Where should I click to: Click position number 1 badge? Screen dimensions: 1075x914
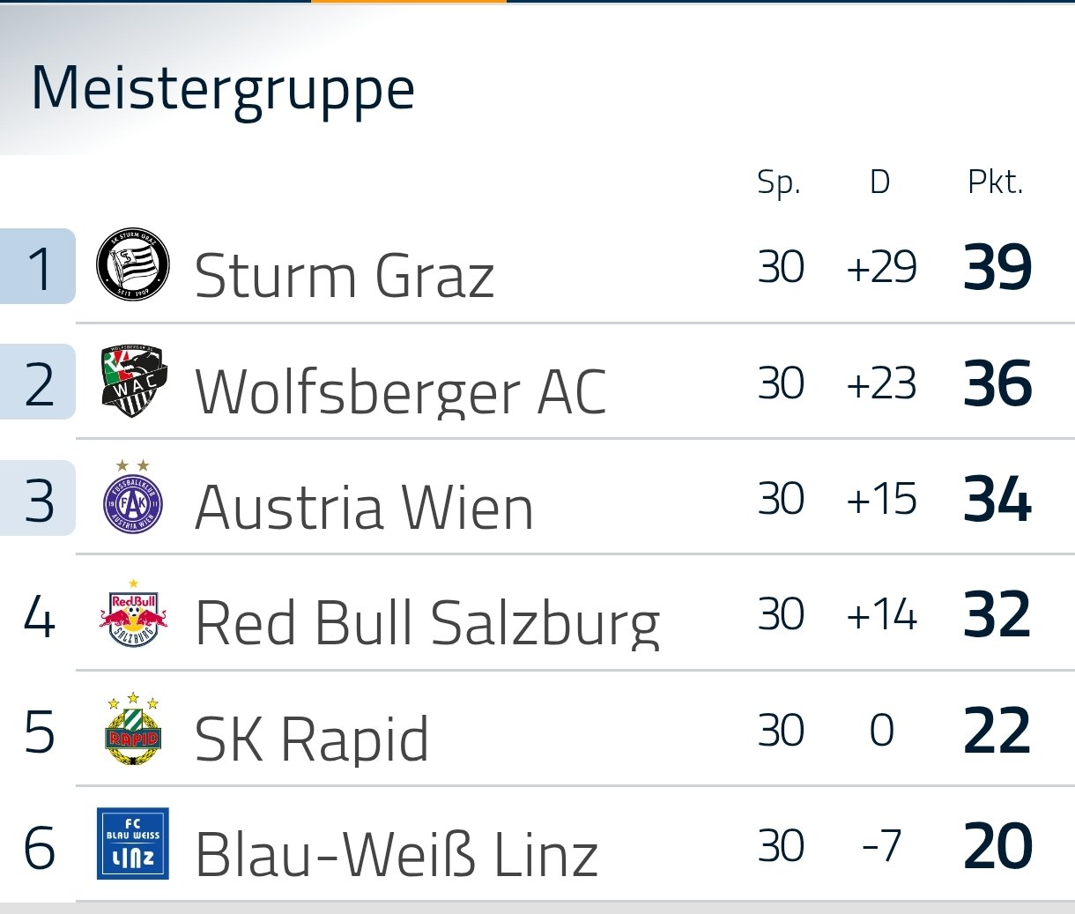tap(38, 266)
